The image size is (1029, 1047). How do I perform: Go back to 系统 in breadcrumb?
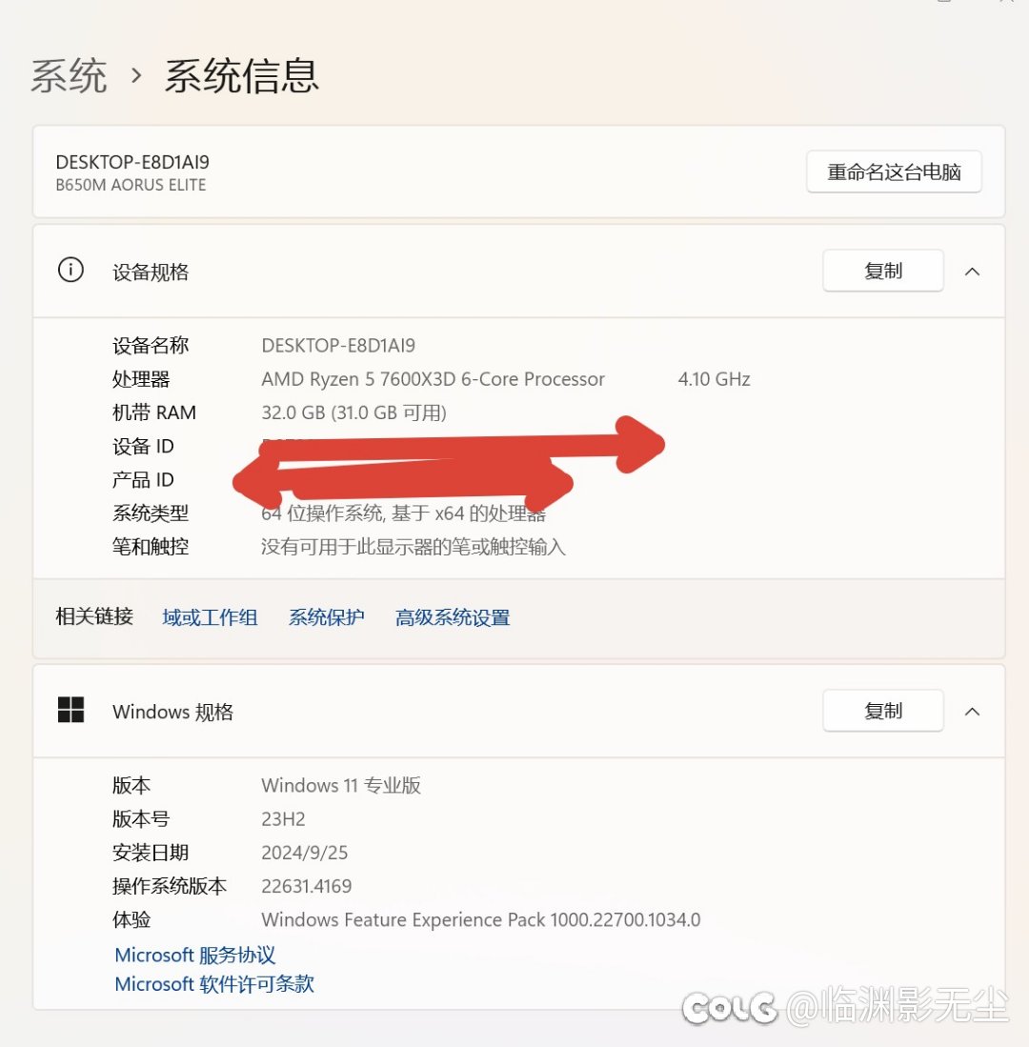69,75
